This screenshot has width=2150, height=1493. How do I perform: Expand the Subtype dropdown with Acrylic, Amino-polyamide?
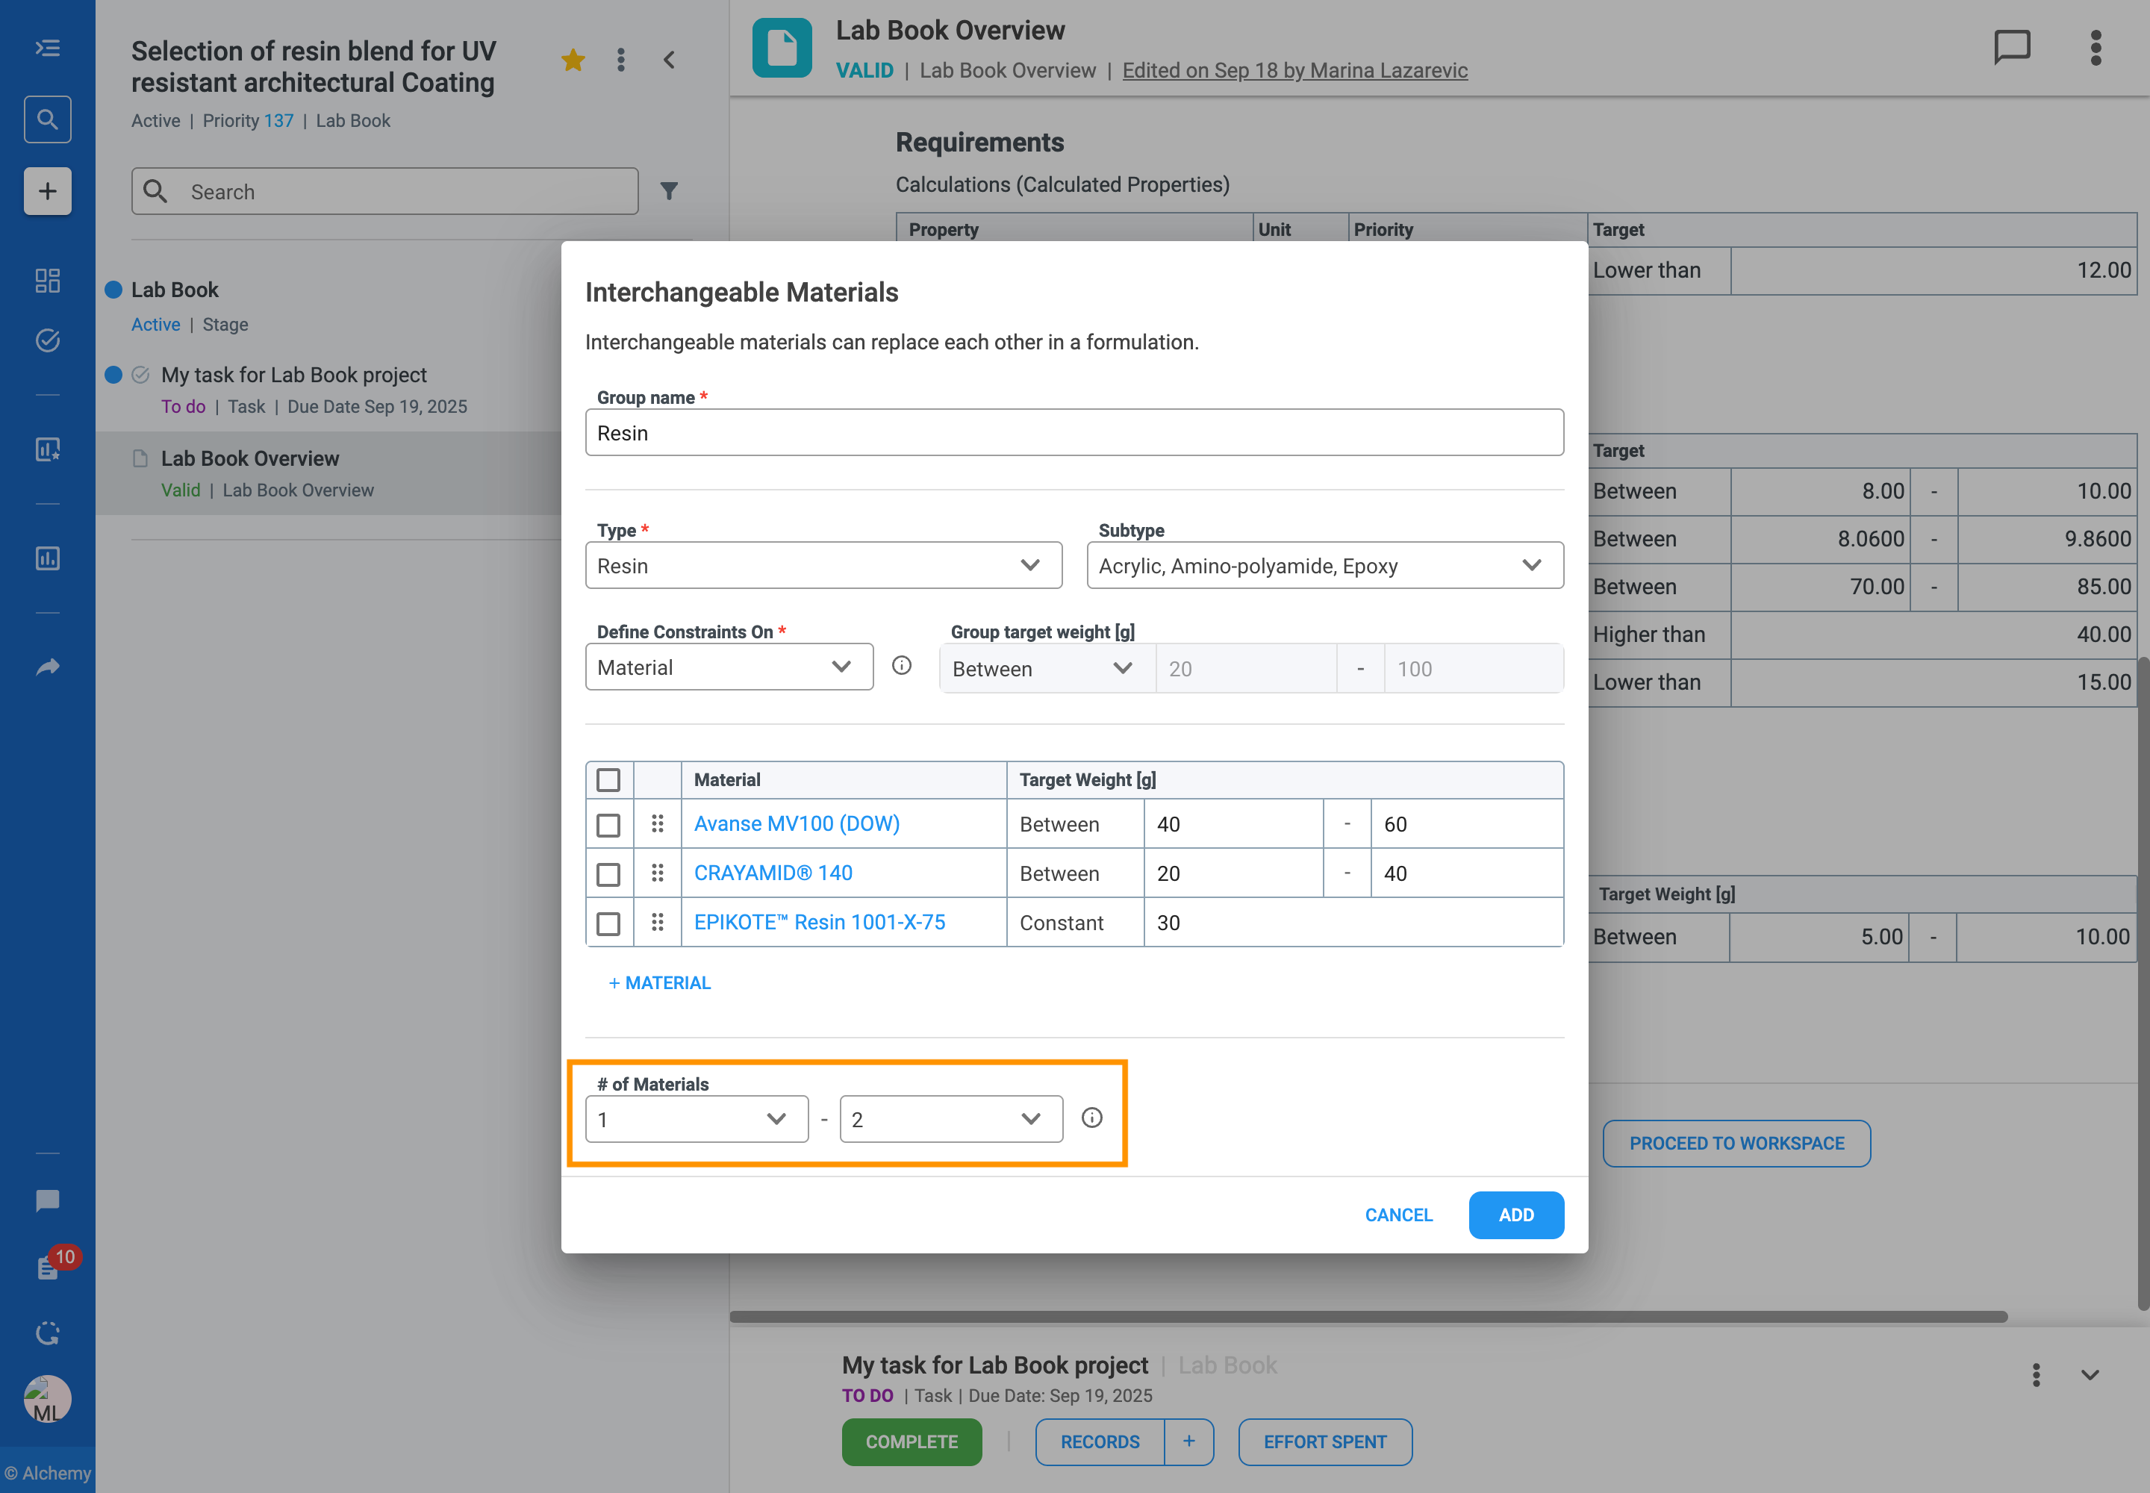point(1324,565)
